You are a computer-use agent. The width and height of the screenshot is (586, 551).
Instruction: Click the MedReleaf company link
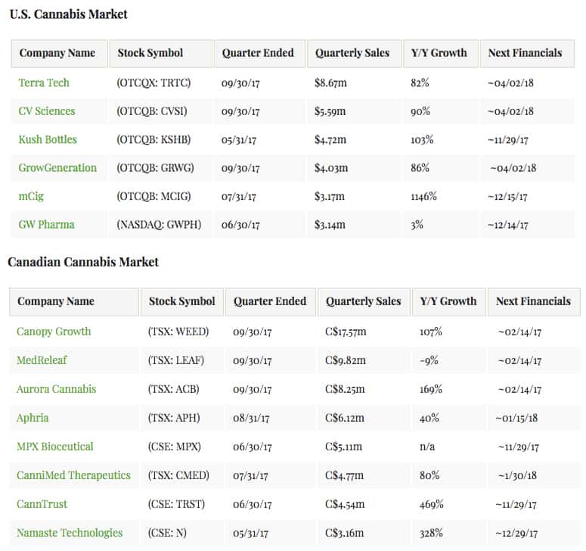[43, 360]
